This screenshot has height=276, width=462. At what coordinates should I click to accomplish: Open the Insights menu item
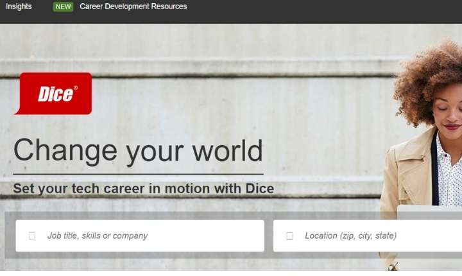(19, 6)
